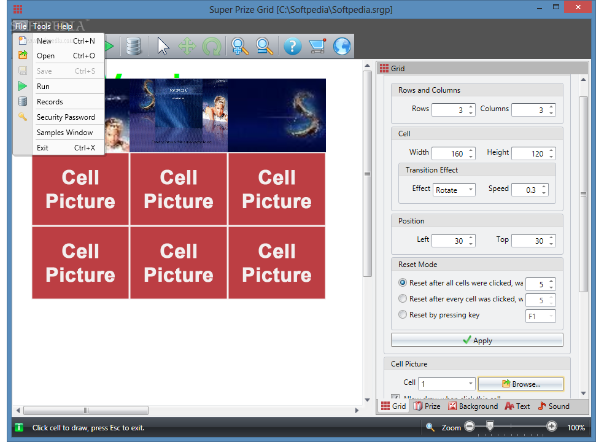Click the Position Top value field
596x442 pixels.
coord(533,241)
